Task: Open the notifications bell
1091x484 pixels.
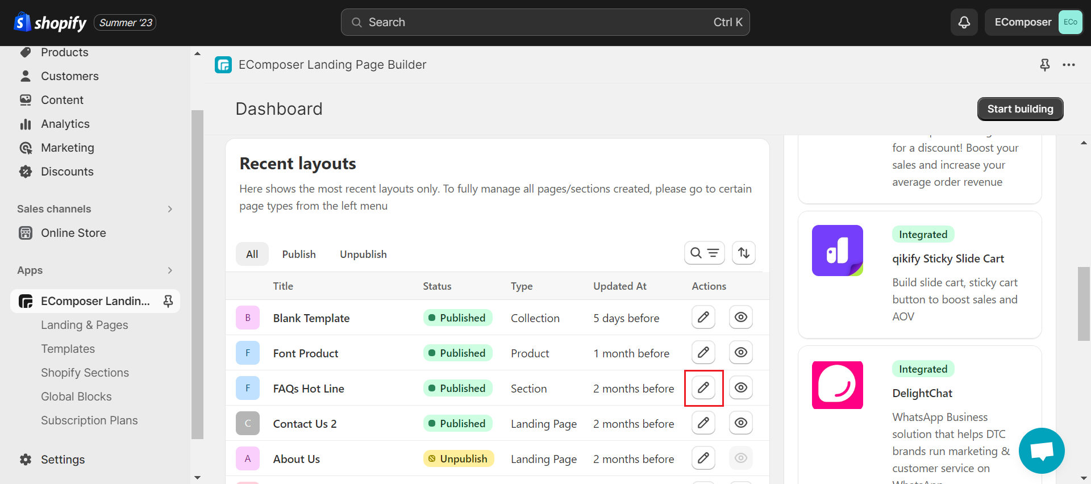Action: 964,22
